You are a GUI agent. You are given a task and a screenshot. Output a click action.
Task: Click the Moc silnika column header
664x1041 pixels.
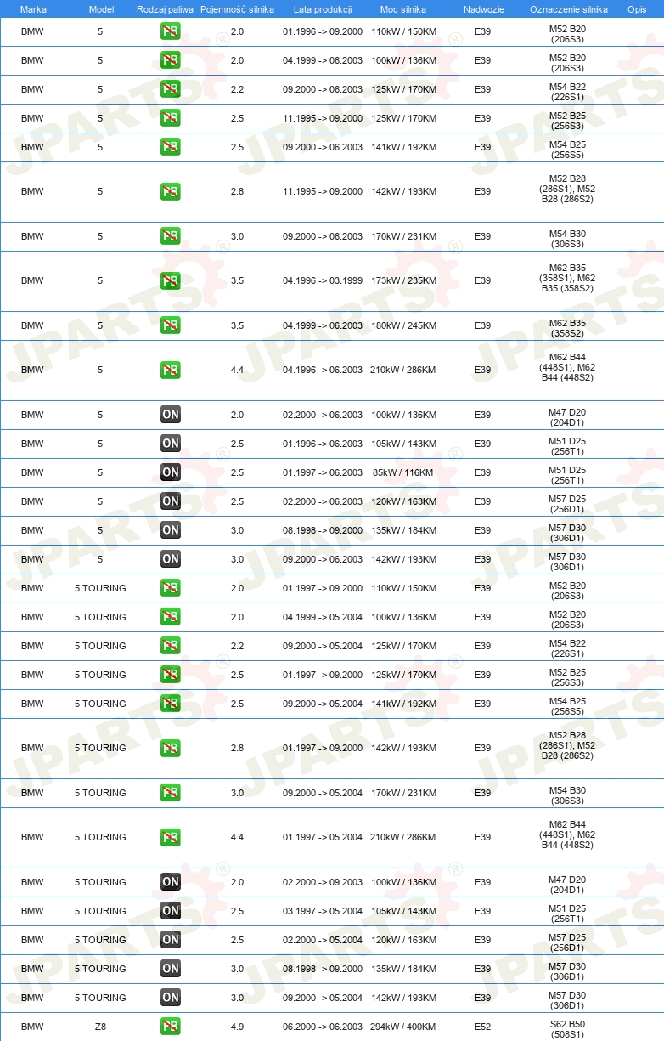pos(403,8)
